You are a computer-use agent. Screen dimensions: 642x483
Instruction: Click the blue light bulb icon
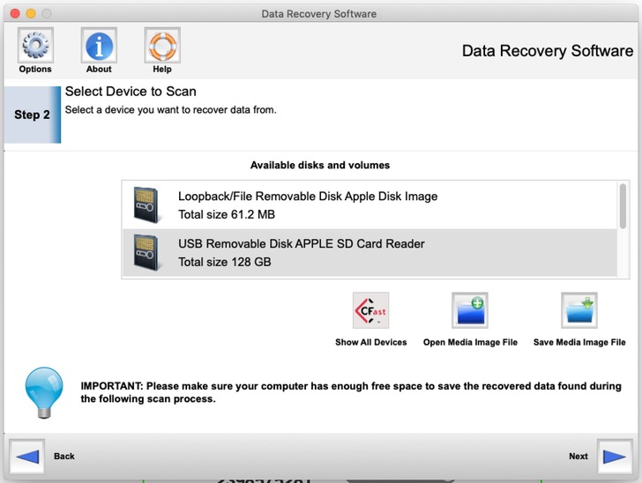[44, 392]
